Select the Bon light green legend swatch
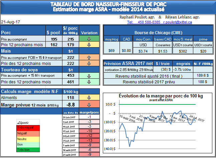216x158 pixels. [28, 145]
